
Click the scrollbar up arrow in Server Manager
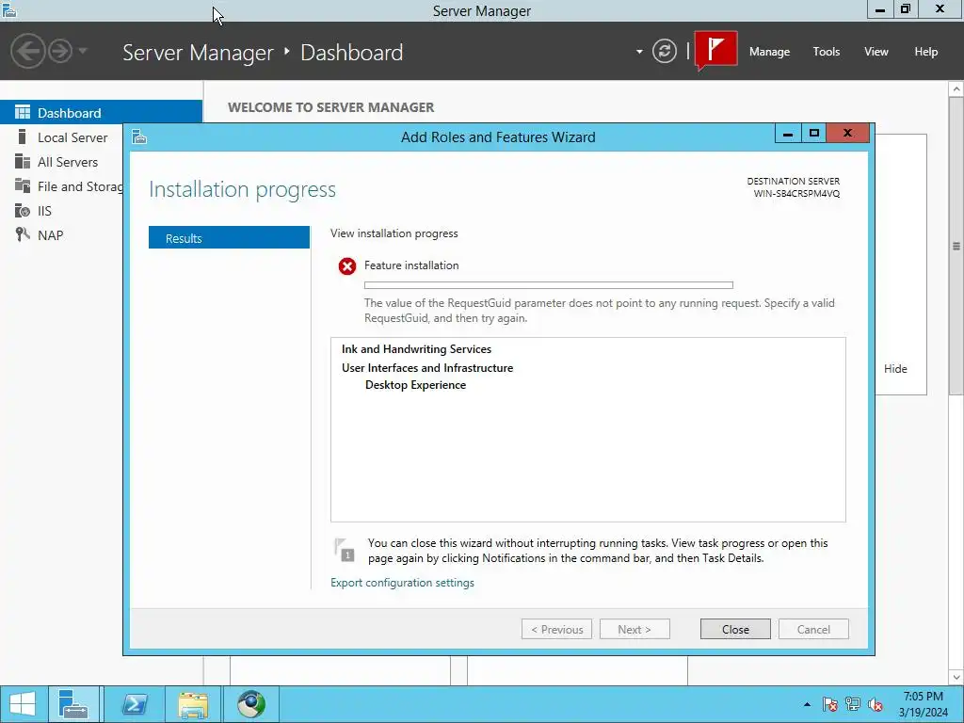956,89
